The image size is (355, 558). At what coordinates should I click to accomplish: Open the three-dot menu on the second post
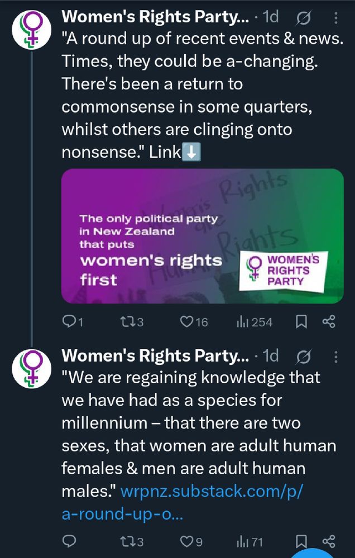coord(335,355)
